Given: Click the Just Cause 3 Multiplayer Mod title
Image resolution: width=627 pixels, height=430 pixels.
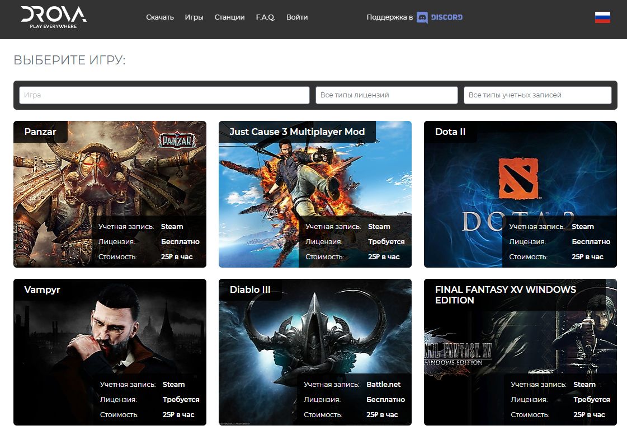Looking at the screenshot, I should coord(297,132).
